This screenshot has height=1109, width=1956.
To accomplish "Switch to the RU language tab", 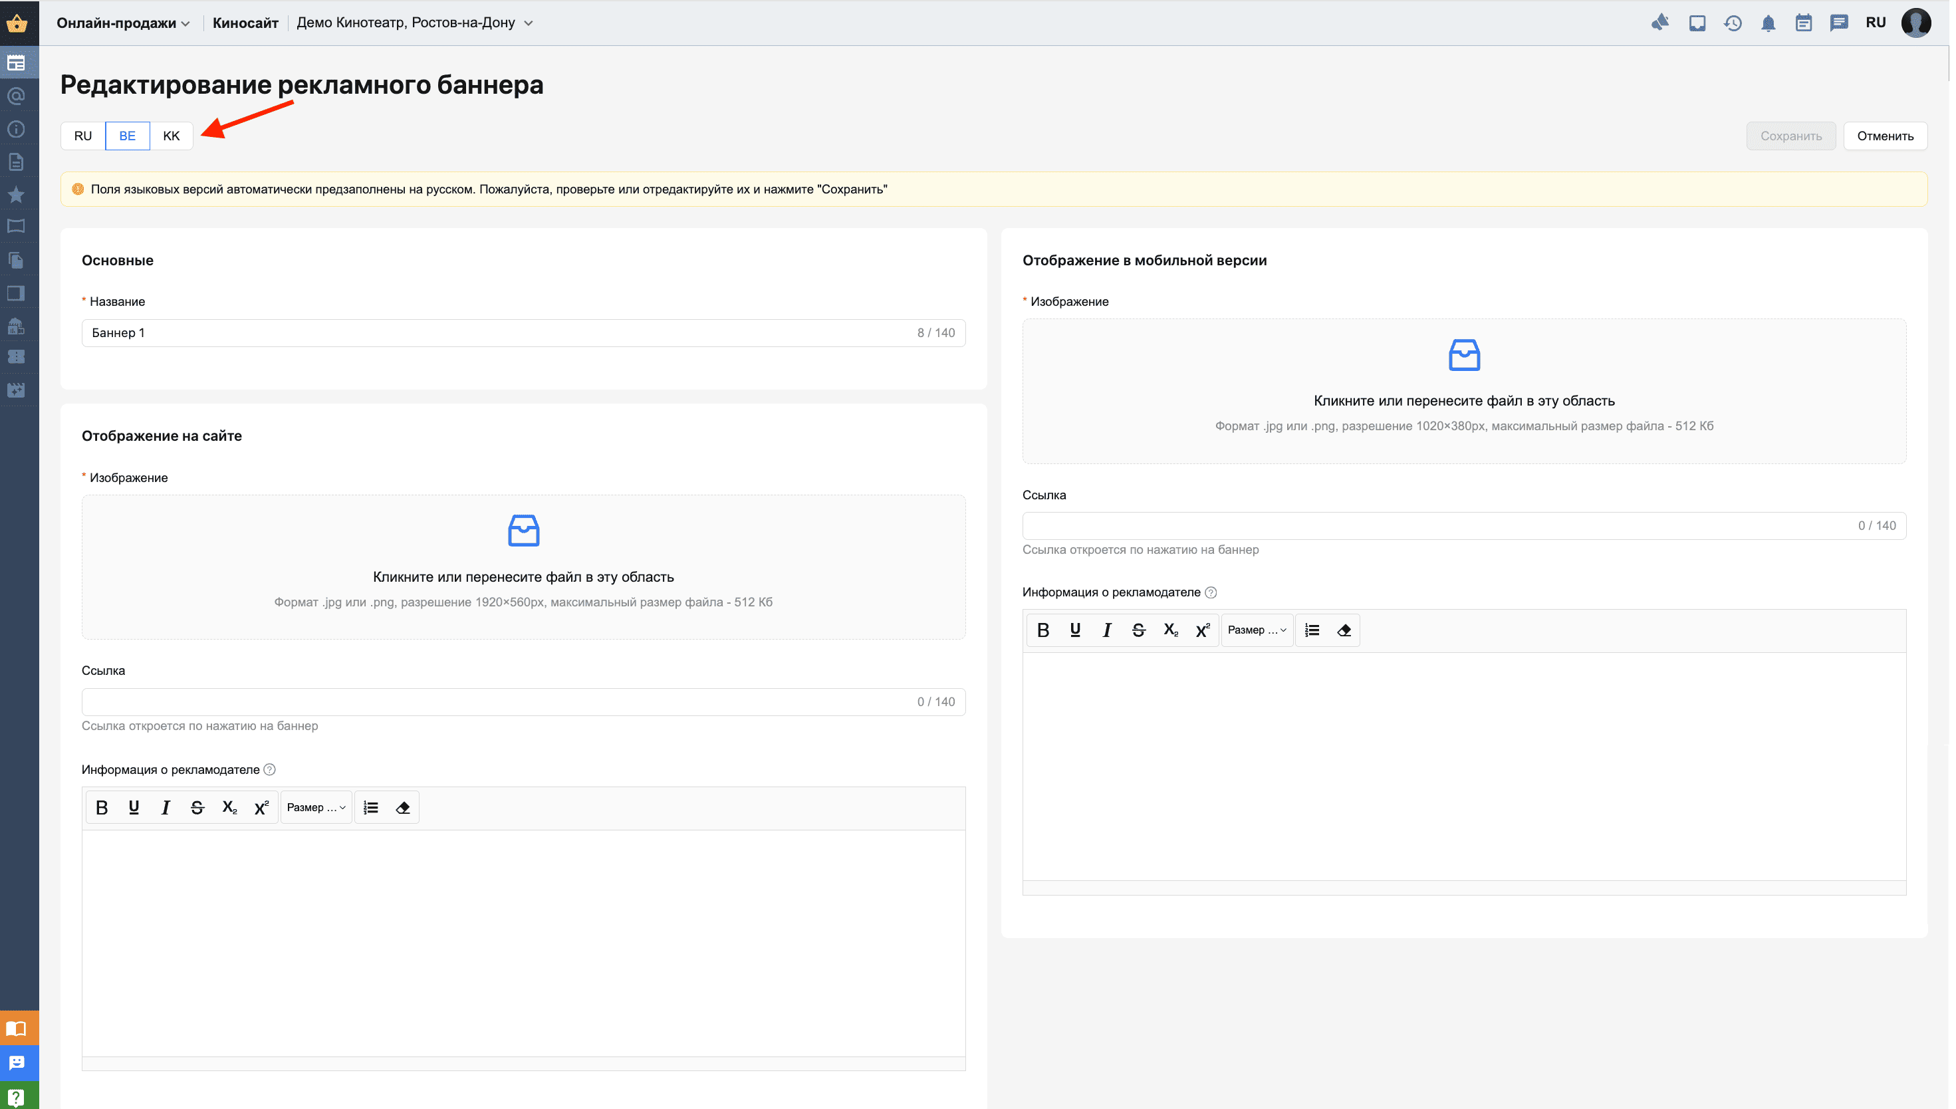I will pyautogui.click(x=83, y=136).
